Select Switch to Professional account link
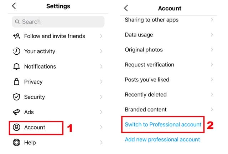 [x=163, y=125]
